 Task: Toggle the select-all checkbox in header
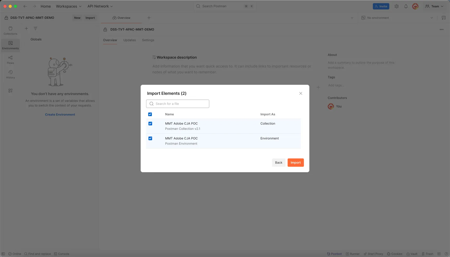(150, 114)
